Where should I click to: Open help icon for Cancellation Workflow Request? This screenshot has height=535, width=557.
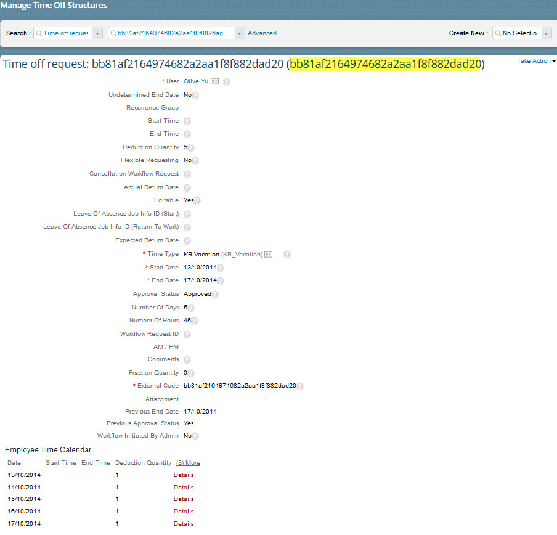pos(187,174)
